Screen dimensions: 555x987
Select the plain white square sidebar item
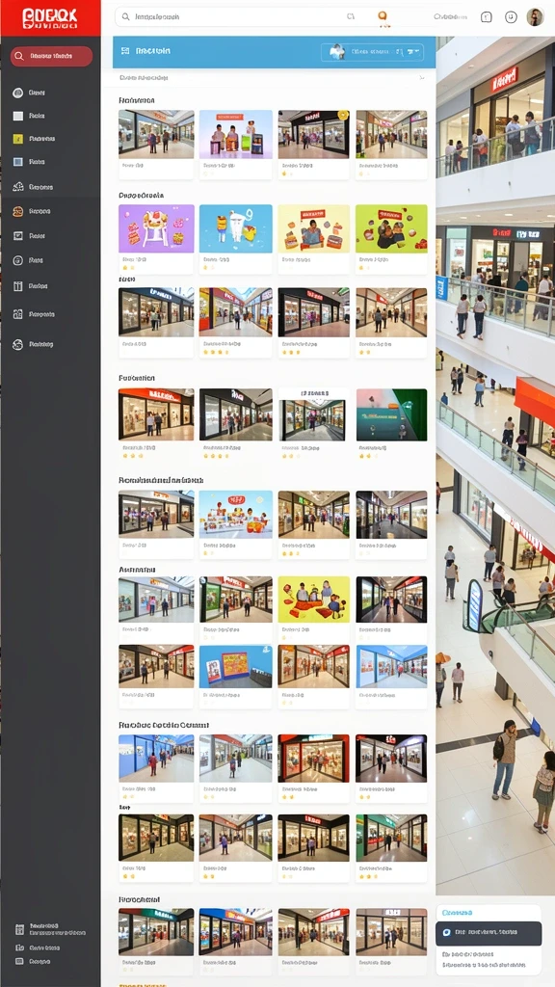coord(18,116)
